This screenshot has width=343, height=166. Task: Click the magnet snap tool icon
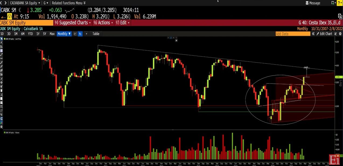(1, 118)
